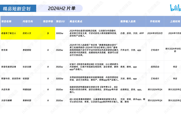Select 待定 in the 我曾在崩溃边缘 row
181x114 pixels.
[x=175, y=67]
